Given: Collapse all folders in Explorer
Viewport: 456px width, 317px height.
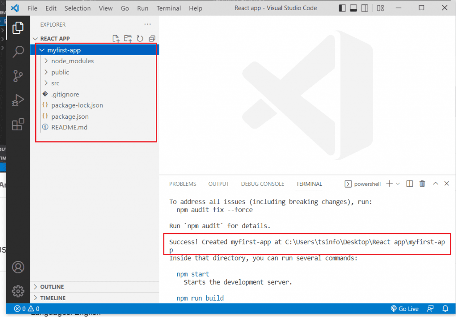Looking at the screenshot, I should point(152,39).
